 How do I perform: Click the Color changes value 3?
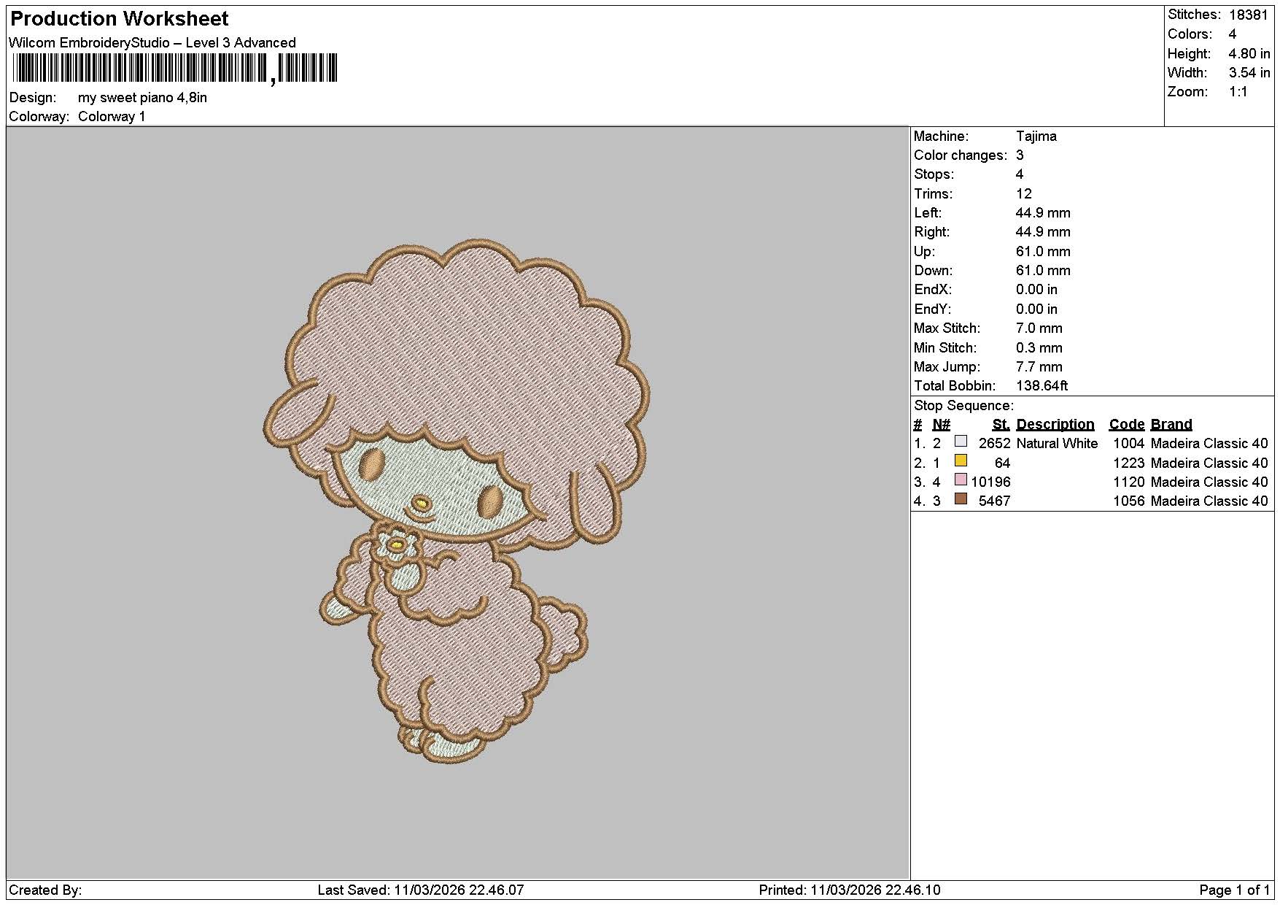(x=1020, y=155)
